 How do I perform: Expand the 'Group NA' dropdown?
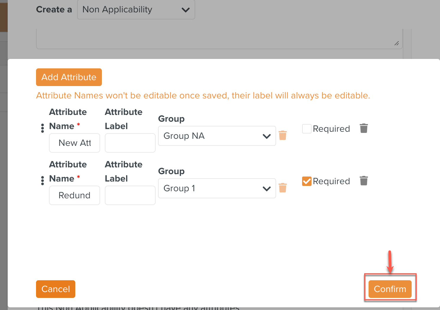pos(217,136)
